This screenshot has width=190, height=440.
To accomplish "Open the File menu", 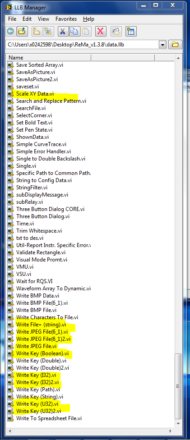I will click(x=12, y=19).
